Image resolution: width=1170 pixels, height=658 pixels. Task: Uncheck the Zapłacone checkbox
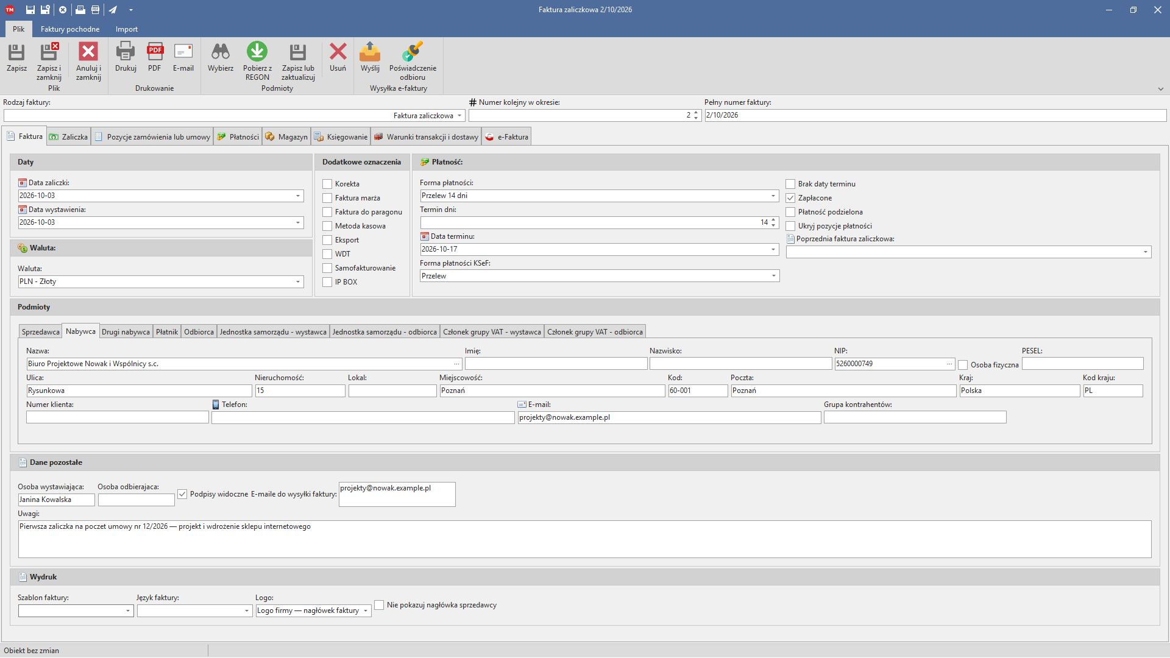790,198
